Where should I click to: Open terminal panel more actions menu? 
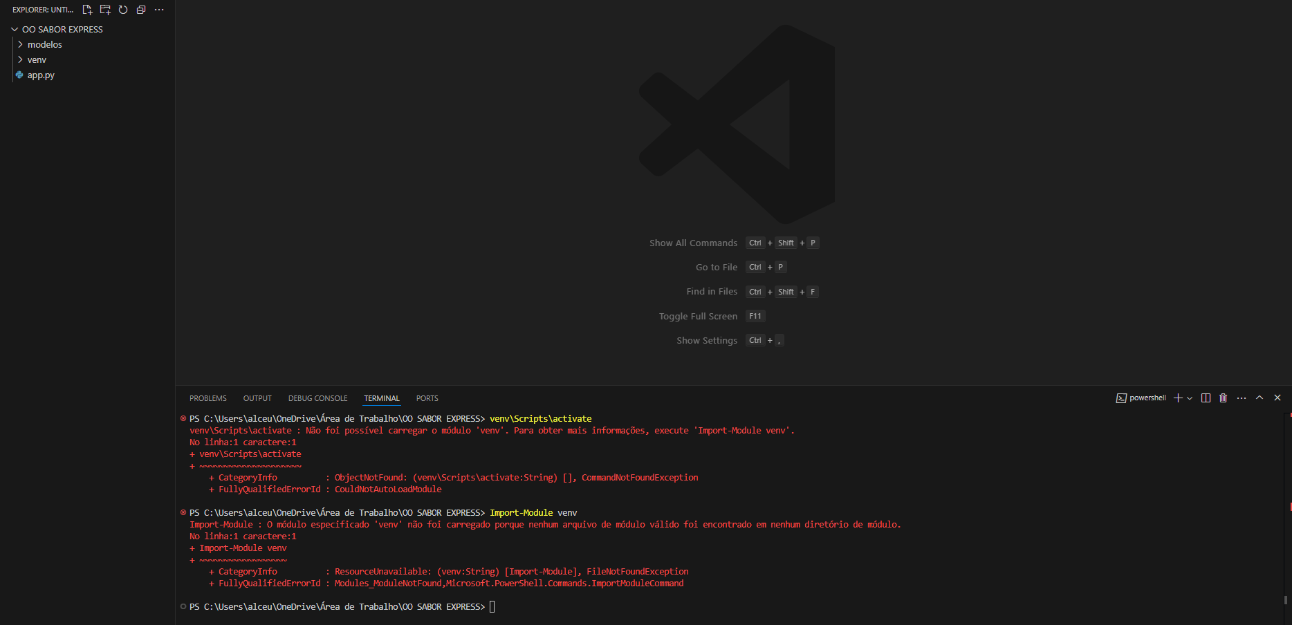pos(1242,398)
